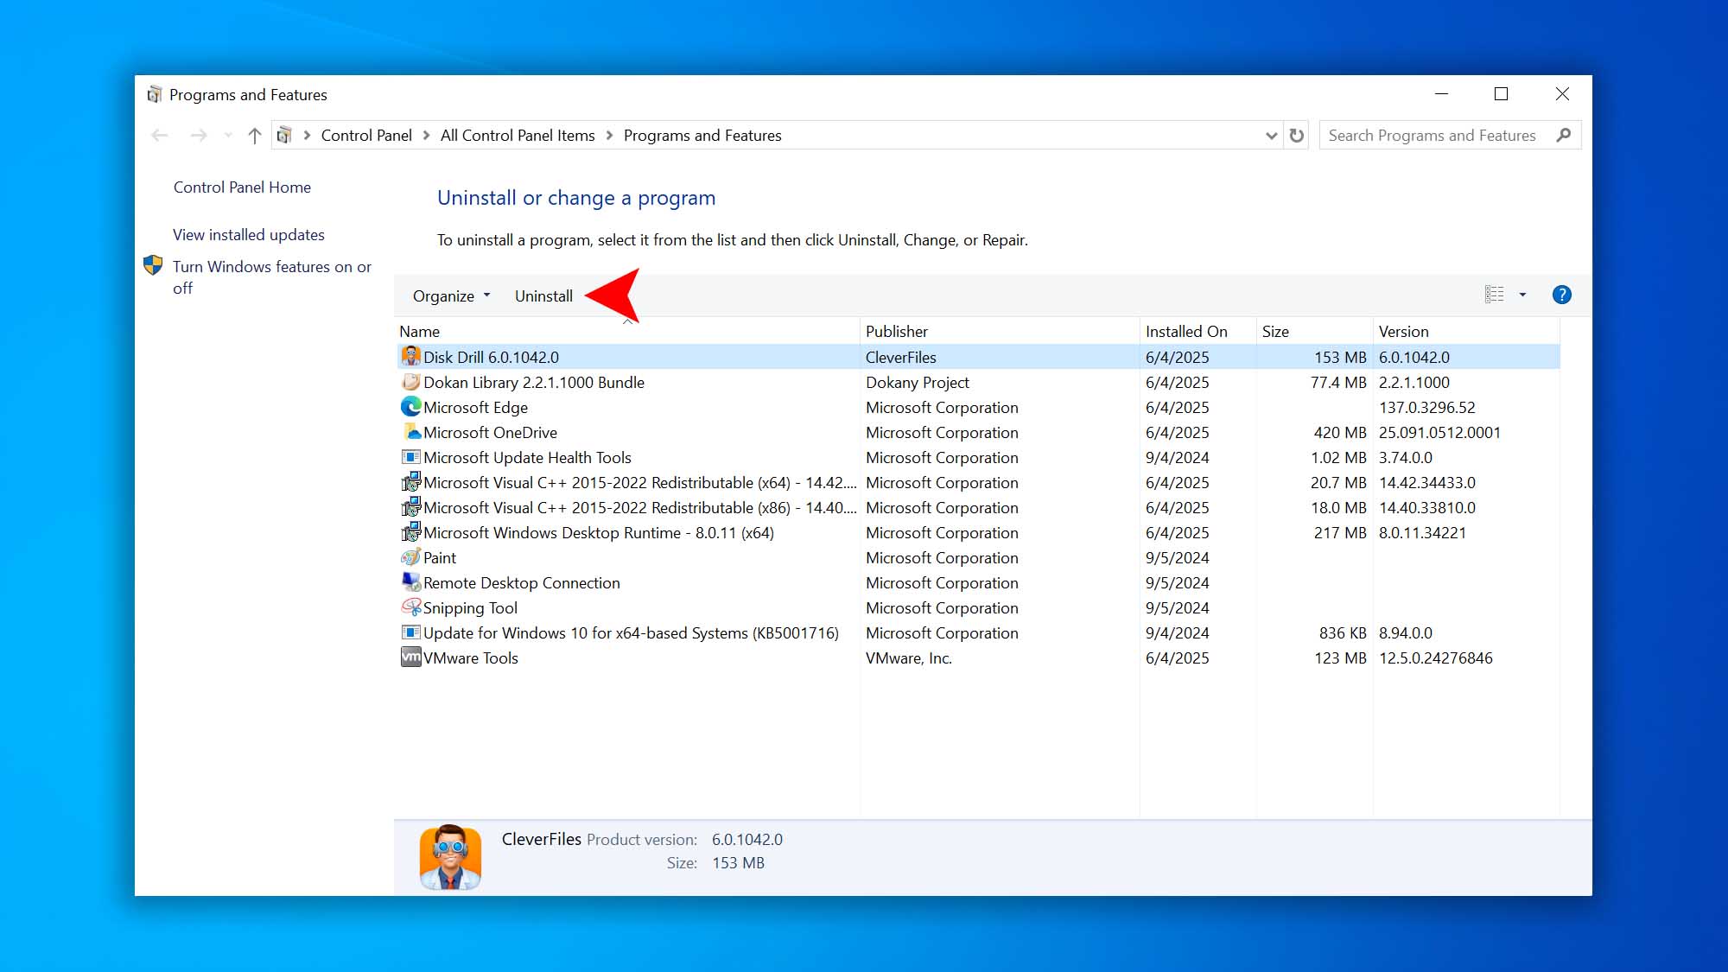The height and width of the screenshot is (972, 1728).
Task: Click the search magnifier icon
Action: [x=1563, y=135]
